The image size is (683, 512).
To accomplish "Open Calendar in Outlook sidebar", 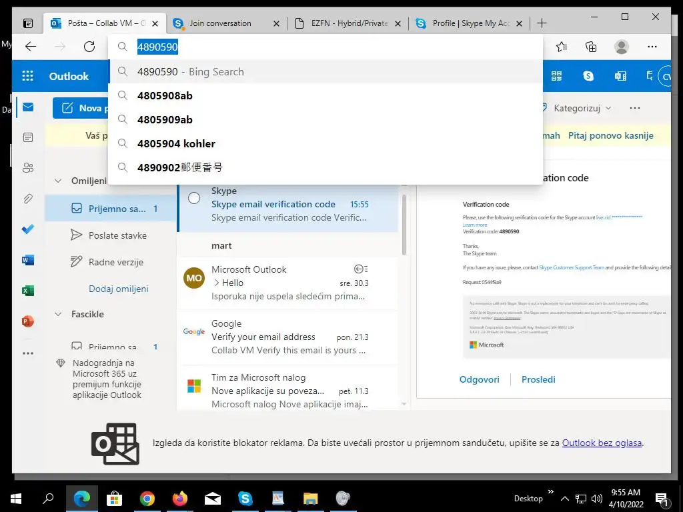I will click(x=28, y=137).
